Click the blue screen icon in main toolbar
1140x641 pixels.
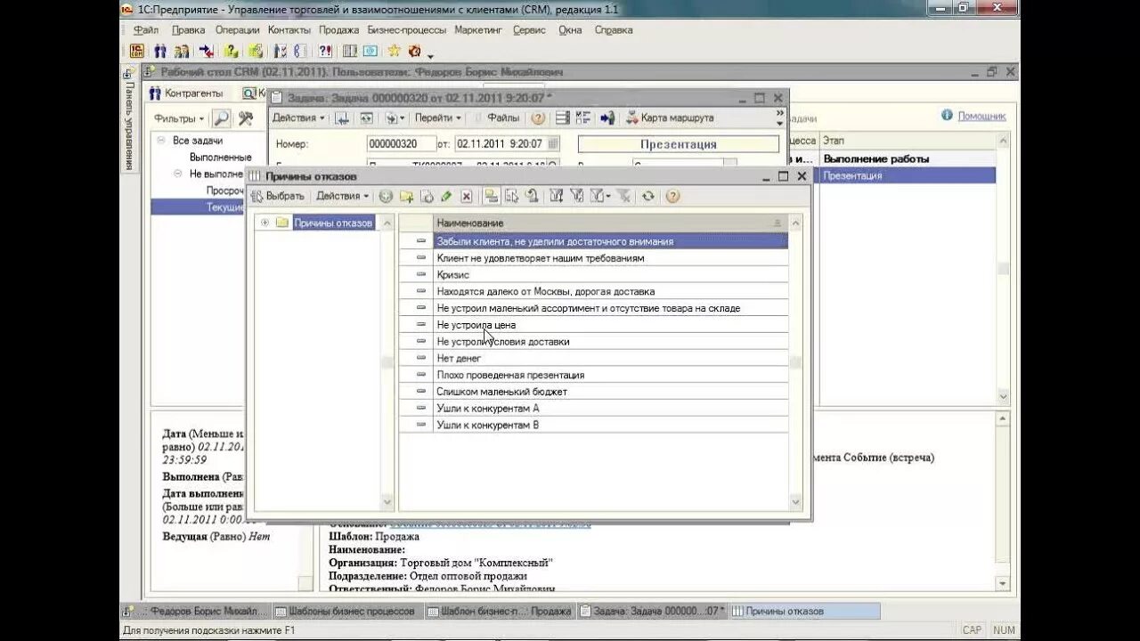point(370,51)
